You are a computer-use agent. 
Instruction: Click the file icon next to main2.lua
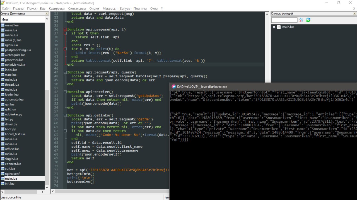pyautogui.click(x=3, y=25)
